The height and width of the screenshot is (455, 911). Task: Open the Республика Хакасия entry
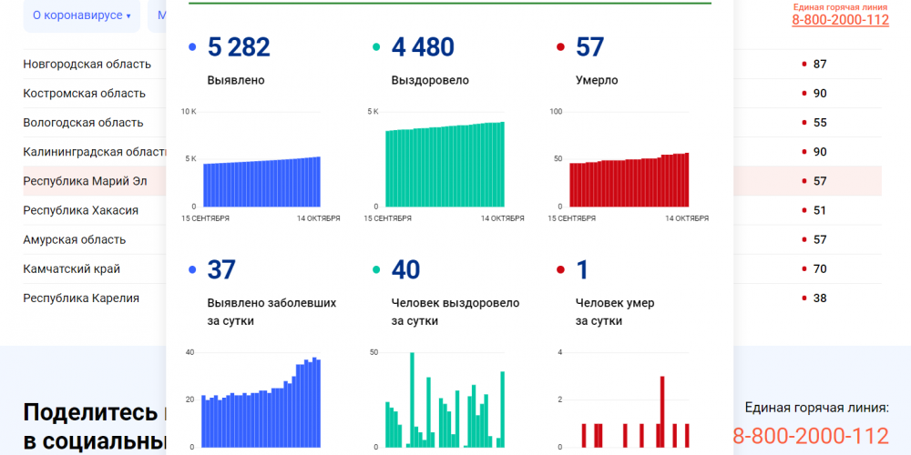(80, 210)
